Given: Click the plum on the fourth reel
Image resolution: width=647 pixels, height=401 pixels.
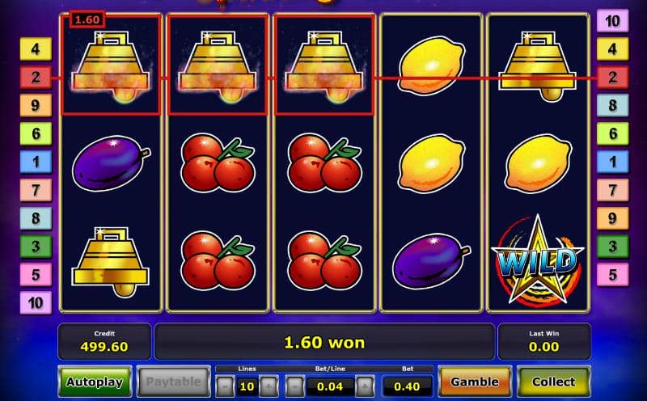Looking at the screenshot, I should pos(432,261).
